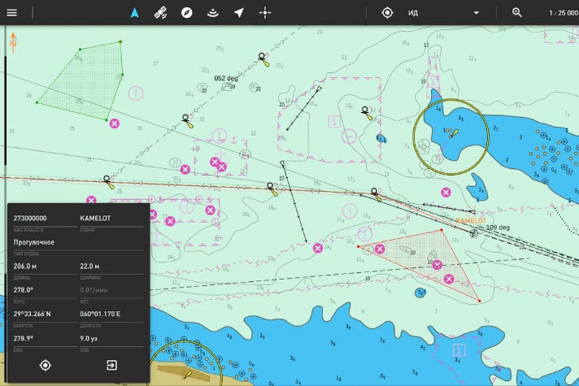579x386 pixels.
Task: Select the AIS target inside the yellow circle
Action: pos(453,132)
